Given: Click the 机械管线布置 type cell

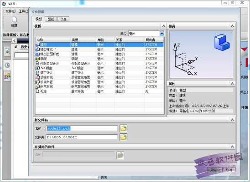Looking at the screenshot, I should pyautogui.click(x=80, y=82).
